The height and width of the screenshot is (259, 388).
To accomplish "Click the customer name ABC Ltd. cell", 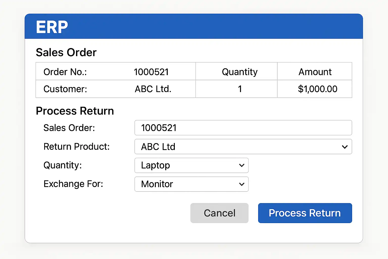I will tap(153, 89).
